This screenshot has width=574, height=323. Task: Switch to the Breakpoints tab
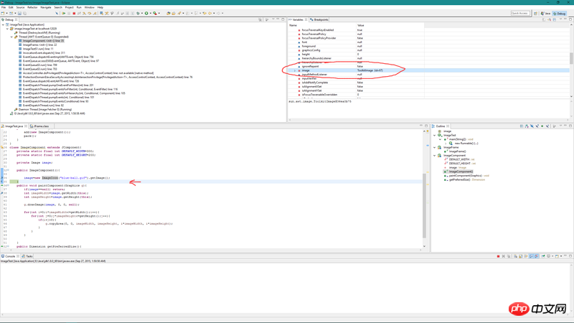pos(319,19)
